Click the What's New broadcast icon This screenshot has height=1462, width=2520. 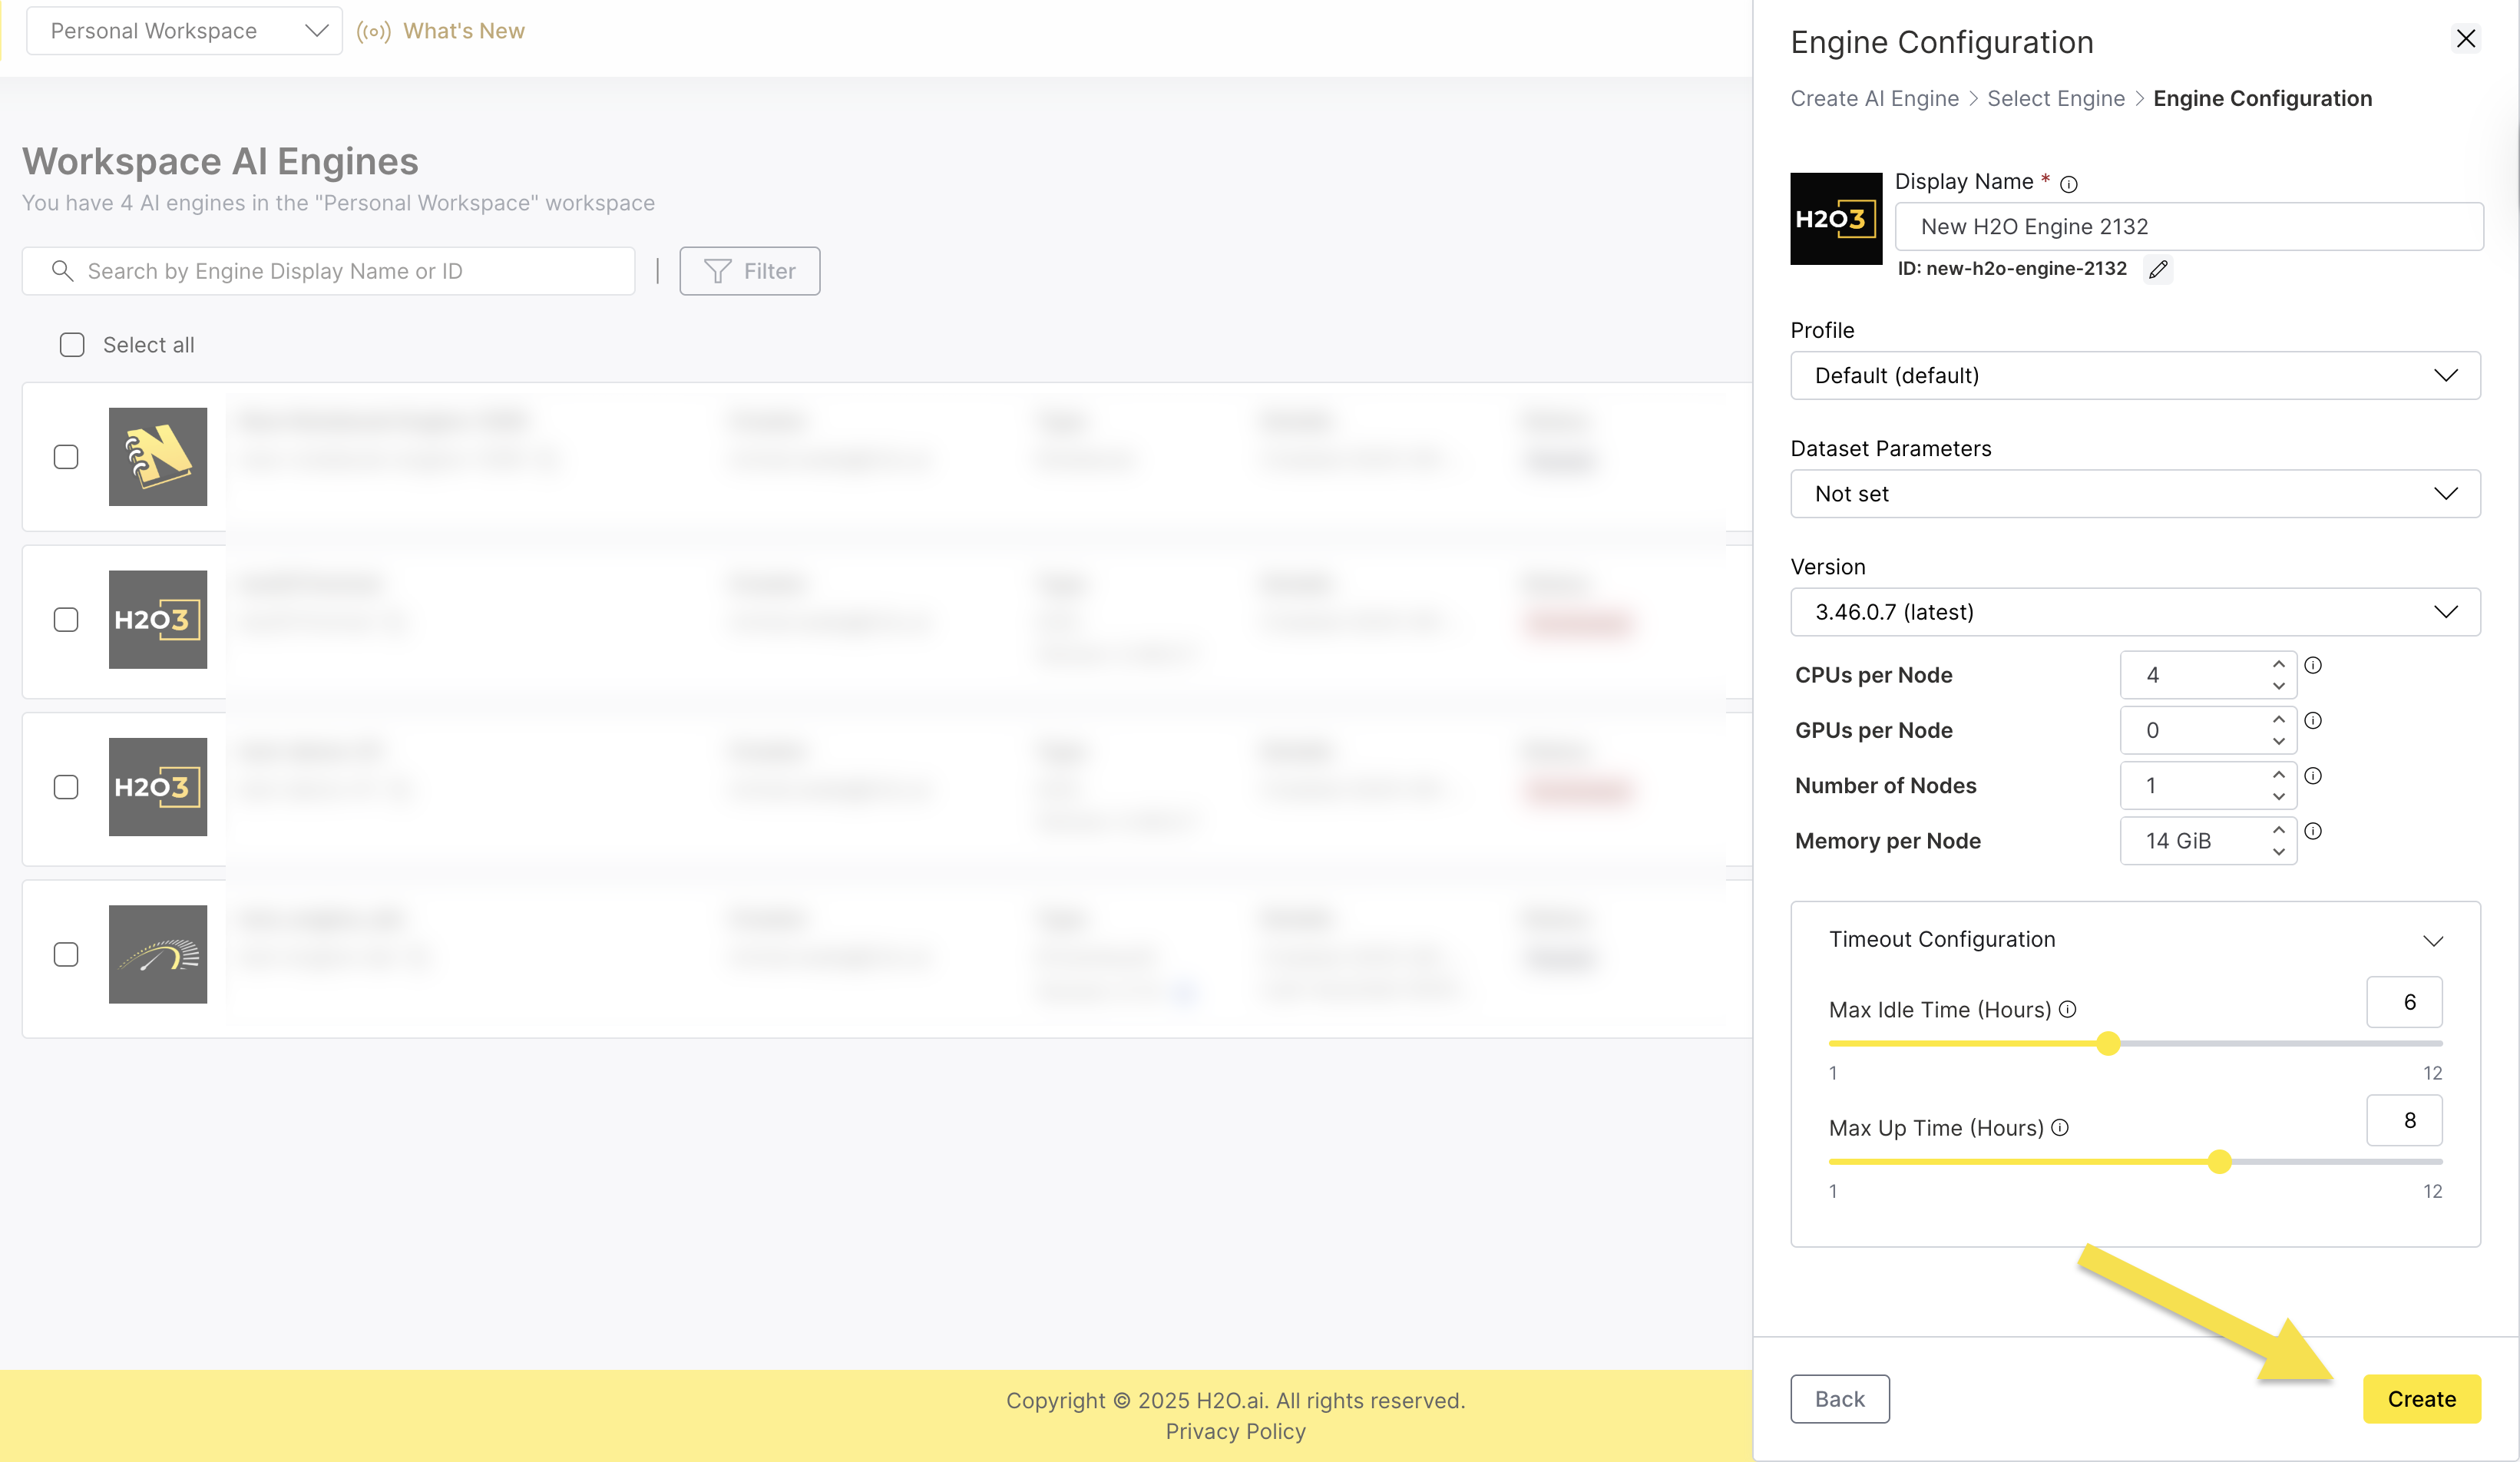[x=373, y=31]
